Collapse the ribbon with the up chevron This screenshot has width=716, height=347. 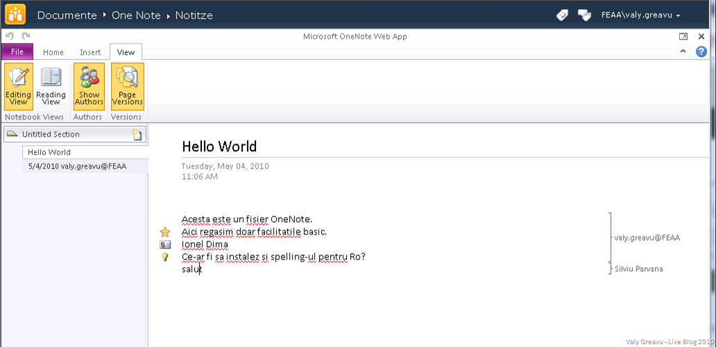[x=683, y=51]
